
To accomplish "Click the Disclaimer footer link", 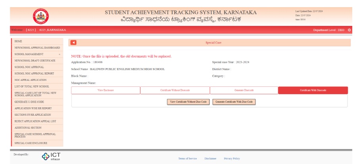I will point(210,158).
